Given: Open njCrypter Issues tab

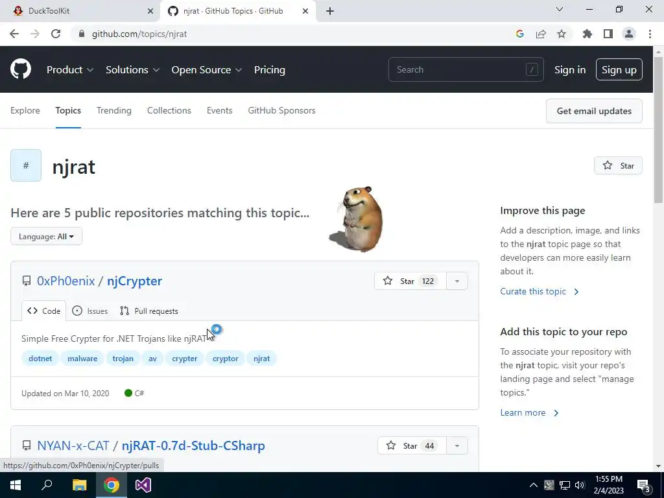Looking at the screenshot, I should tap(89, 311).
